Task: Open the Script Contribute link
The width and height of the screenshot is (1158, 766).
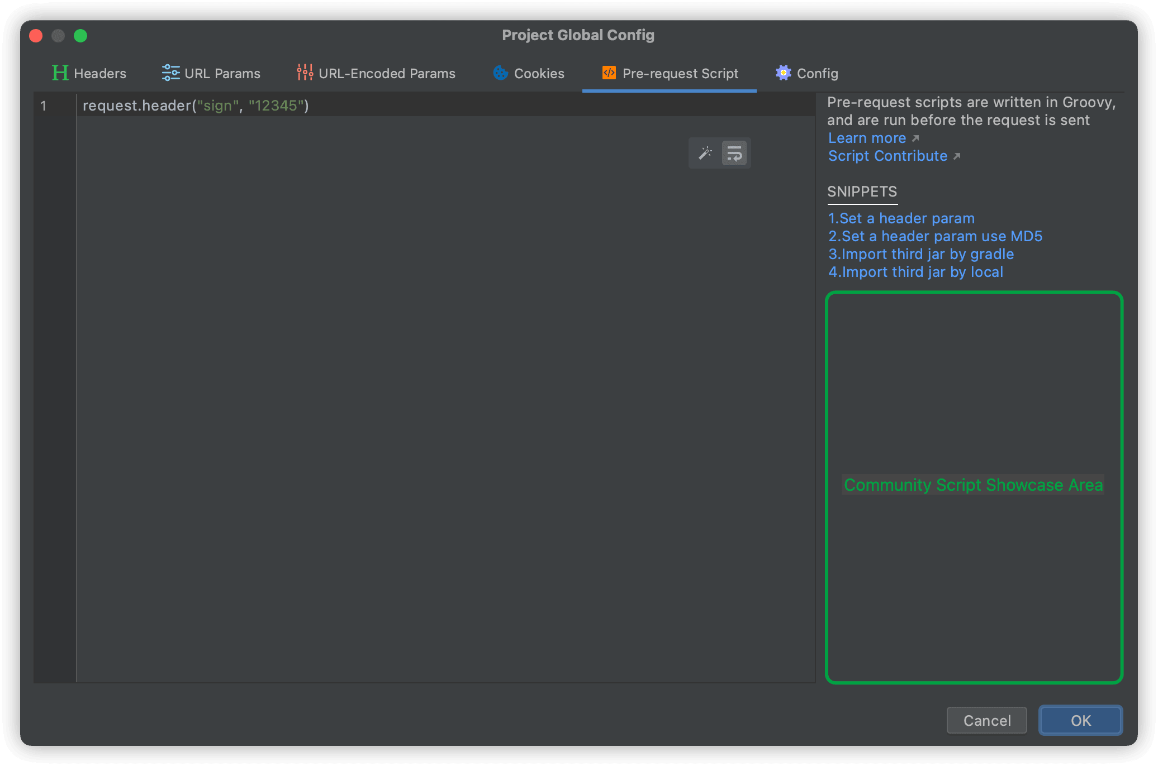Action: (888, 156)
